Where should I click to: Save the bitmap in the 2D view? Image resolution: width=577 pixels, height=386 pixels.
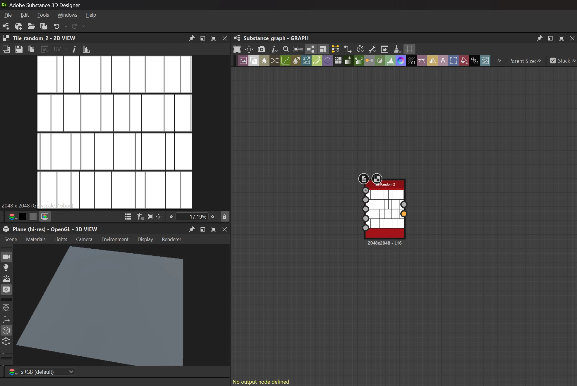pos(19,49)
